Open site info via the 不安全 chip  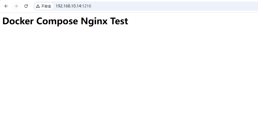pos(44,6)
